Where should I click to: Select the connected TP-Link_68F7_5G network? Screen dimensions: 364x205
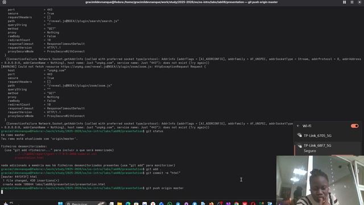pos(328,148)
